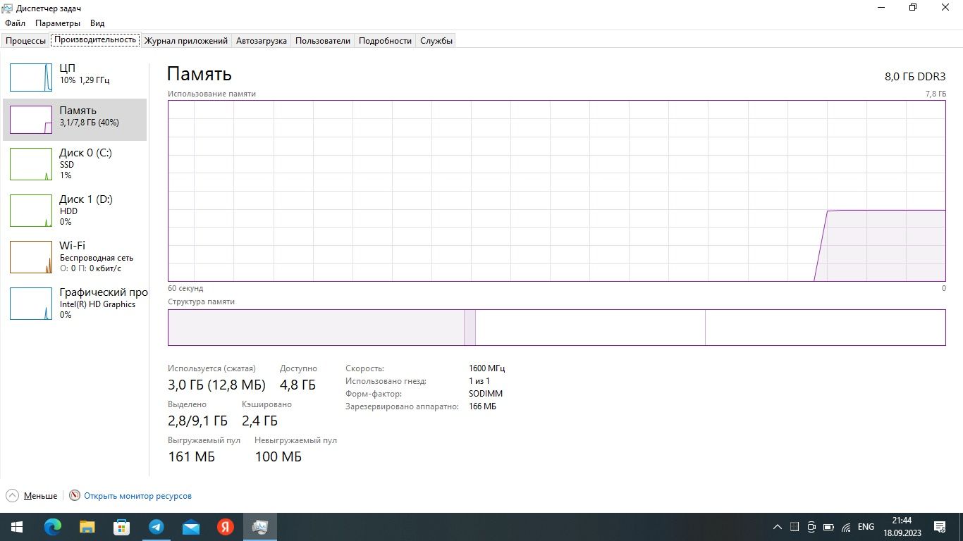Click the Task Manager title bar icon
The height and width of the screenshot is (541, 963).
[x=8, y=8]
